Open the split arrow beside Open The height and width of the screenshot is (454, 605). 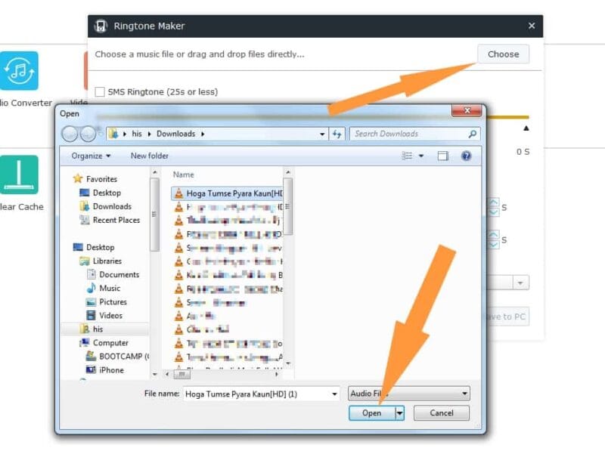point(400,413)
